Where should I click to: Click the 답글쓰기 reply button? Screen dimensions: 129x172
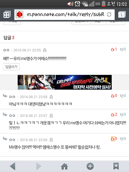(x=11, y=67)
